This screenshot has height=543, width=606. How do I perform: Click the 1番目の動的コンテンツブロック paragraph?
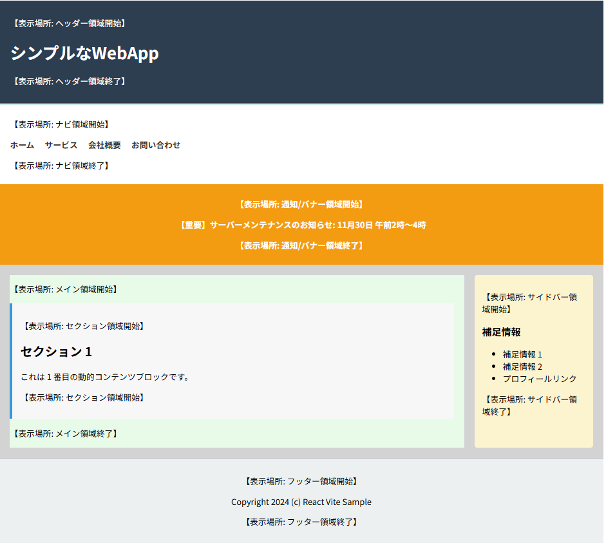[105, 377]
